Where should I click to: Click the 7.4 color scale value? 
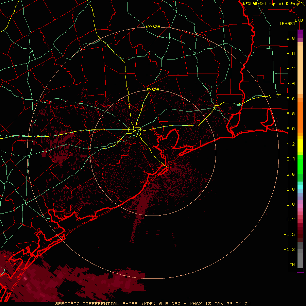pyautogui.click(x=291, y=84)
